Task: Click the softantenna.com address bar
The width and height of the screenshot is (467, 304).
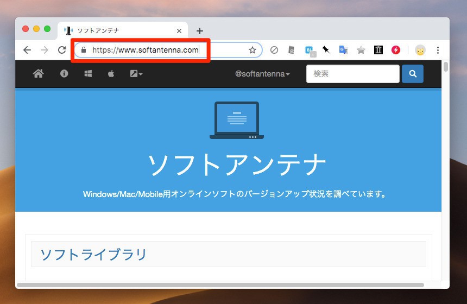Action: click(168, 50)
